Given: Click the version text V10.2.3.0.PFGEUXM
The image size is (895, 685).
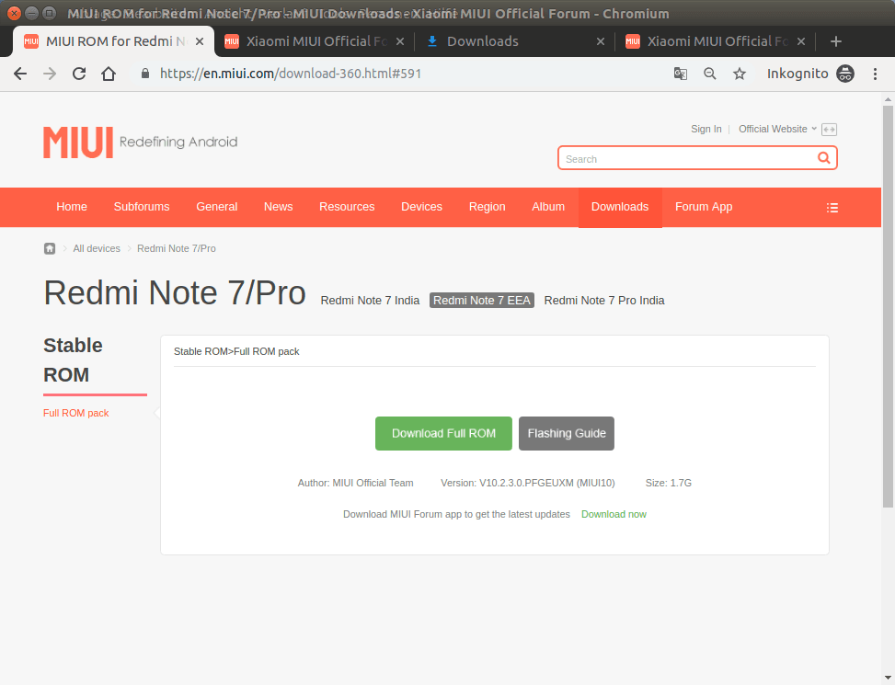Looking at the screenshot, I should (x=527, y=483).
